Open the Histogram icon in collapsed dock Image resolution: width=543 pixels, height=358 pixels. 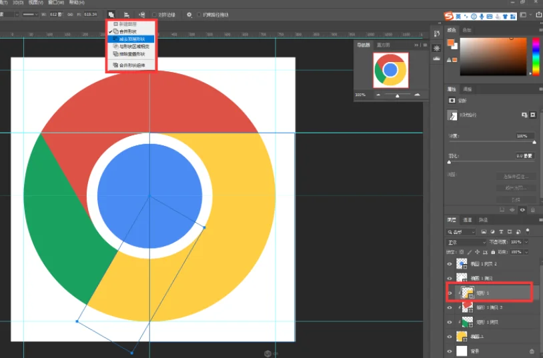point(437,59)
